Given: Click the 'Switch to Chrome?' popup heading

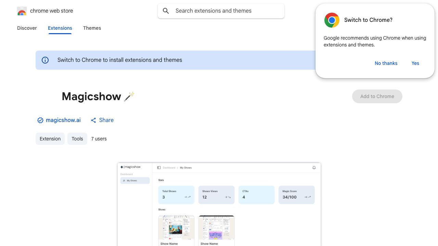Looking at the screenshot, I should 368,20.
